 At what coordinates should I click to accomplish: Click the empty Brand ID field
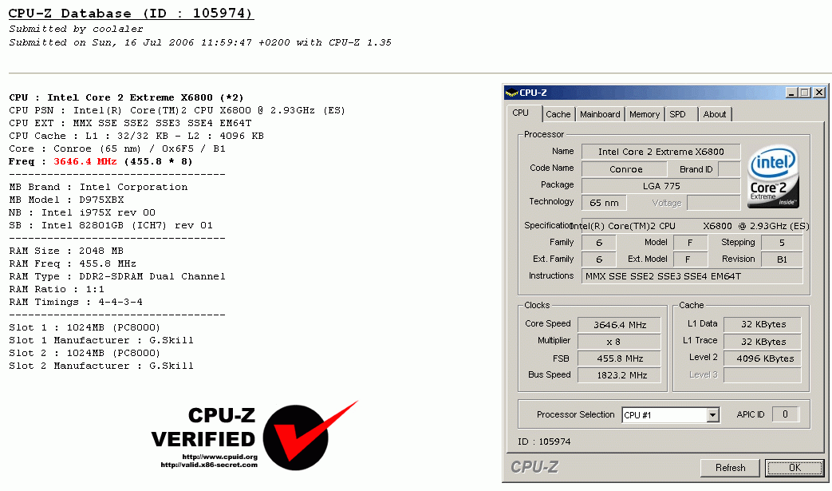click(x=729, y=169)
